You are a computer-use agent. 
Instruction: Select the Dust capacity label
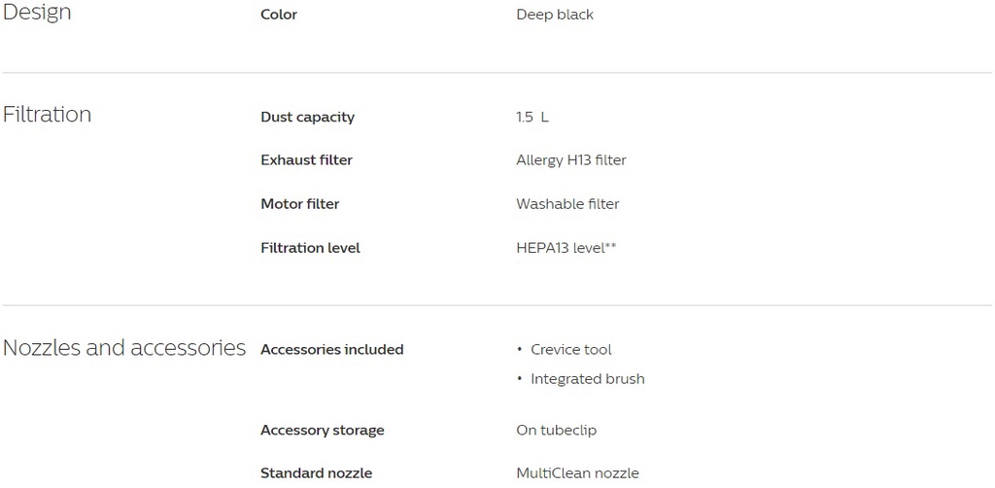(x=307, y=118)
